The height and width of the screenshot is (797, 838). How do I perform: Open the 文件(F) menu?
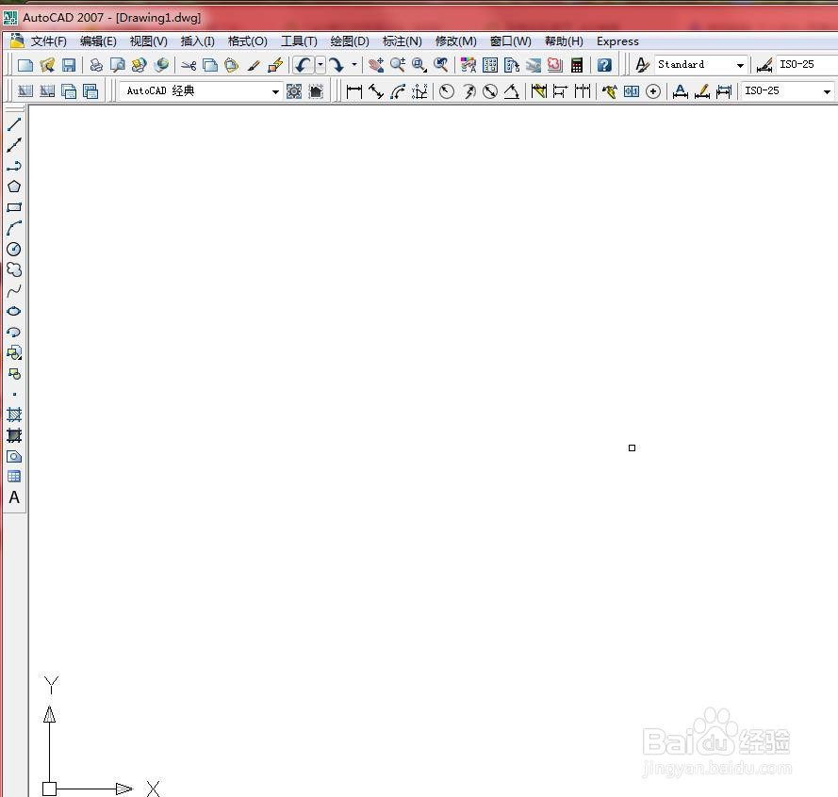point(48,41)
